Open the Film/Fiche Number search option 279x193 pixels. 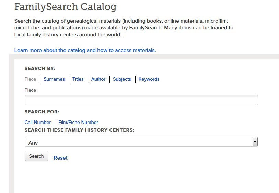coord(78,122)
